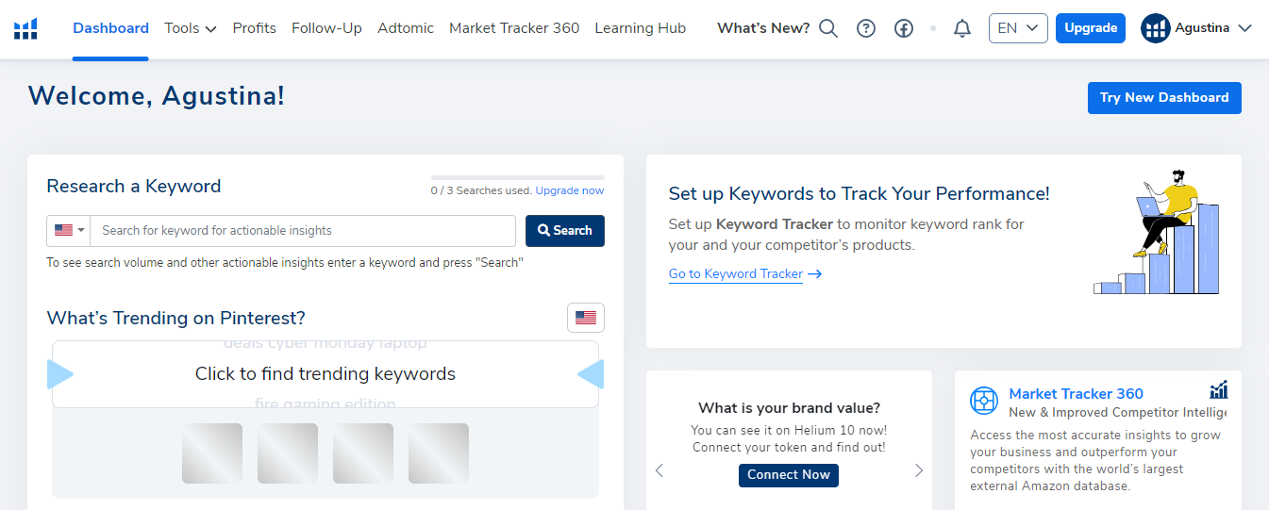Switch to Market Tracker 360 tab
This screenshot has width=1269, height=510.
(514, 28)
